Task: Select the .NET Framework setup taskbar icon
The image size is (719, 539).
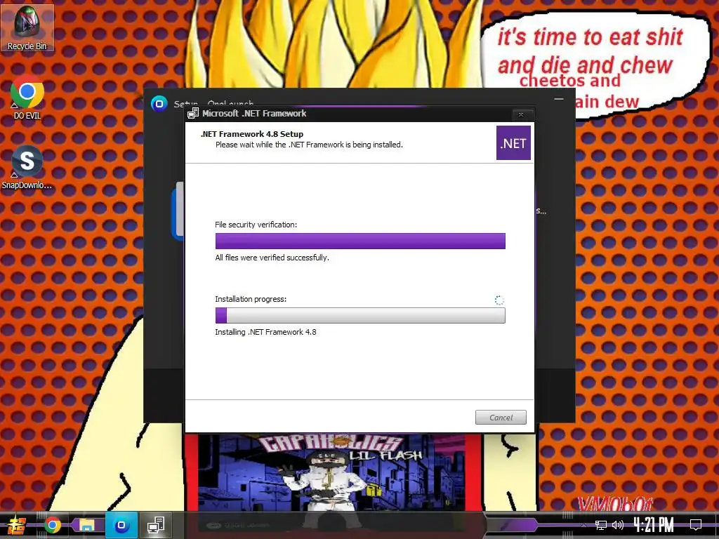Action: click(156, 525)
